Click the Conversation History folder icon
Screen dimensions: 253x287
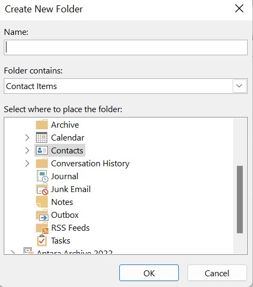coord(42,163)
